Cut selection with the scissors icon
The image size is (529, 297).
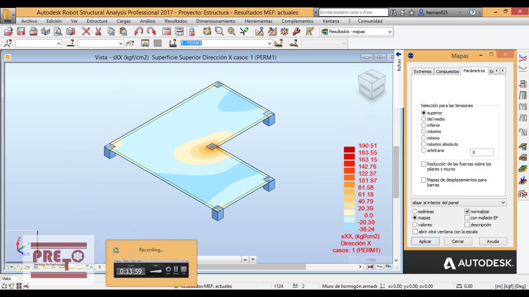click(x=98, y=31)
